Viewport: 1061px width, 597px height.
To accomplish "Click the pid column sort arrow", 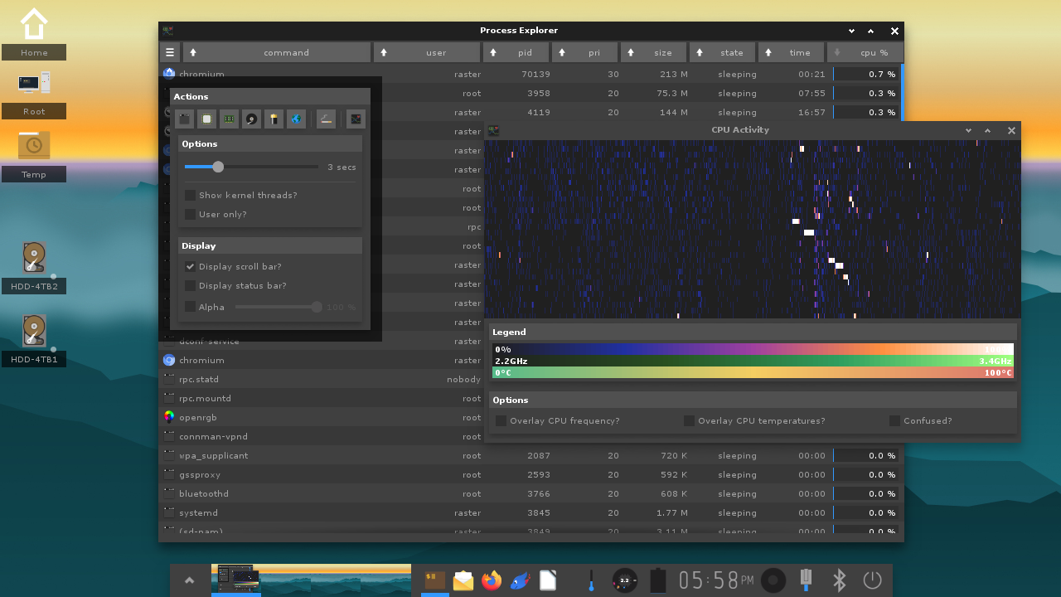I will [x=495, y=51].
